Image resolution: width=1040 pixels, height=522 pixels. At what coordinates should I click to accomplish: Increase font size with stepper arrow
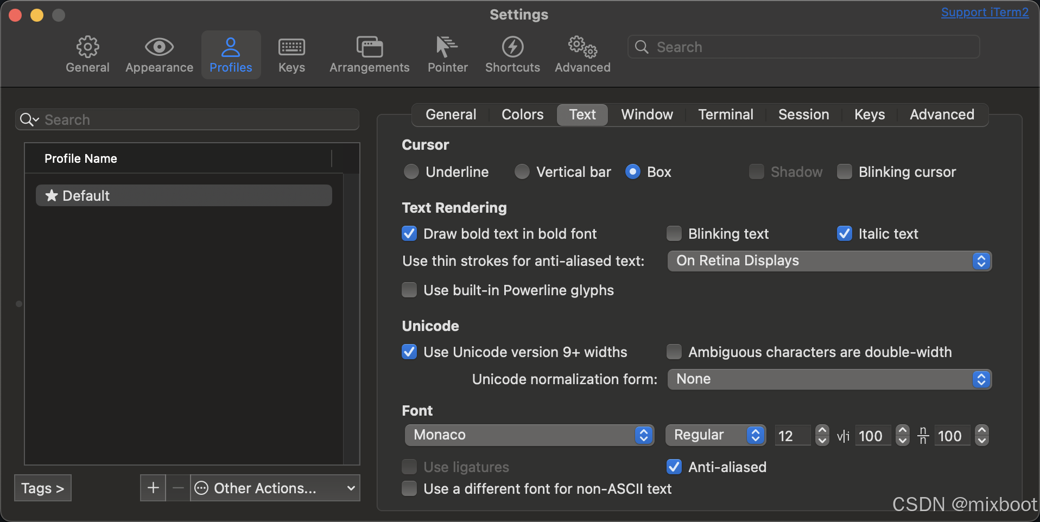coord(822,430)
